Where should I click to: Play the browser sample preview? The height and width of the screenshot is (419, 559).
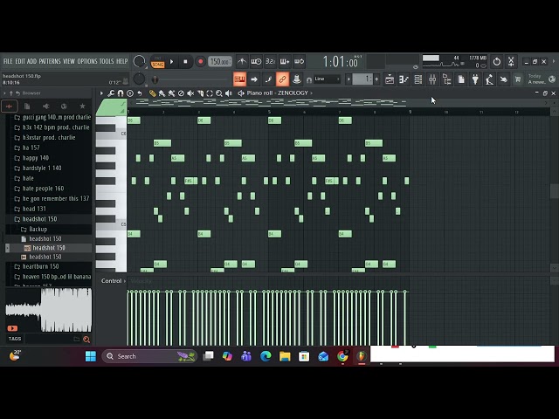12,328
